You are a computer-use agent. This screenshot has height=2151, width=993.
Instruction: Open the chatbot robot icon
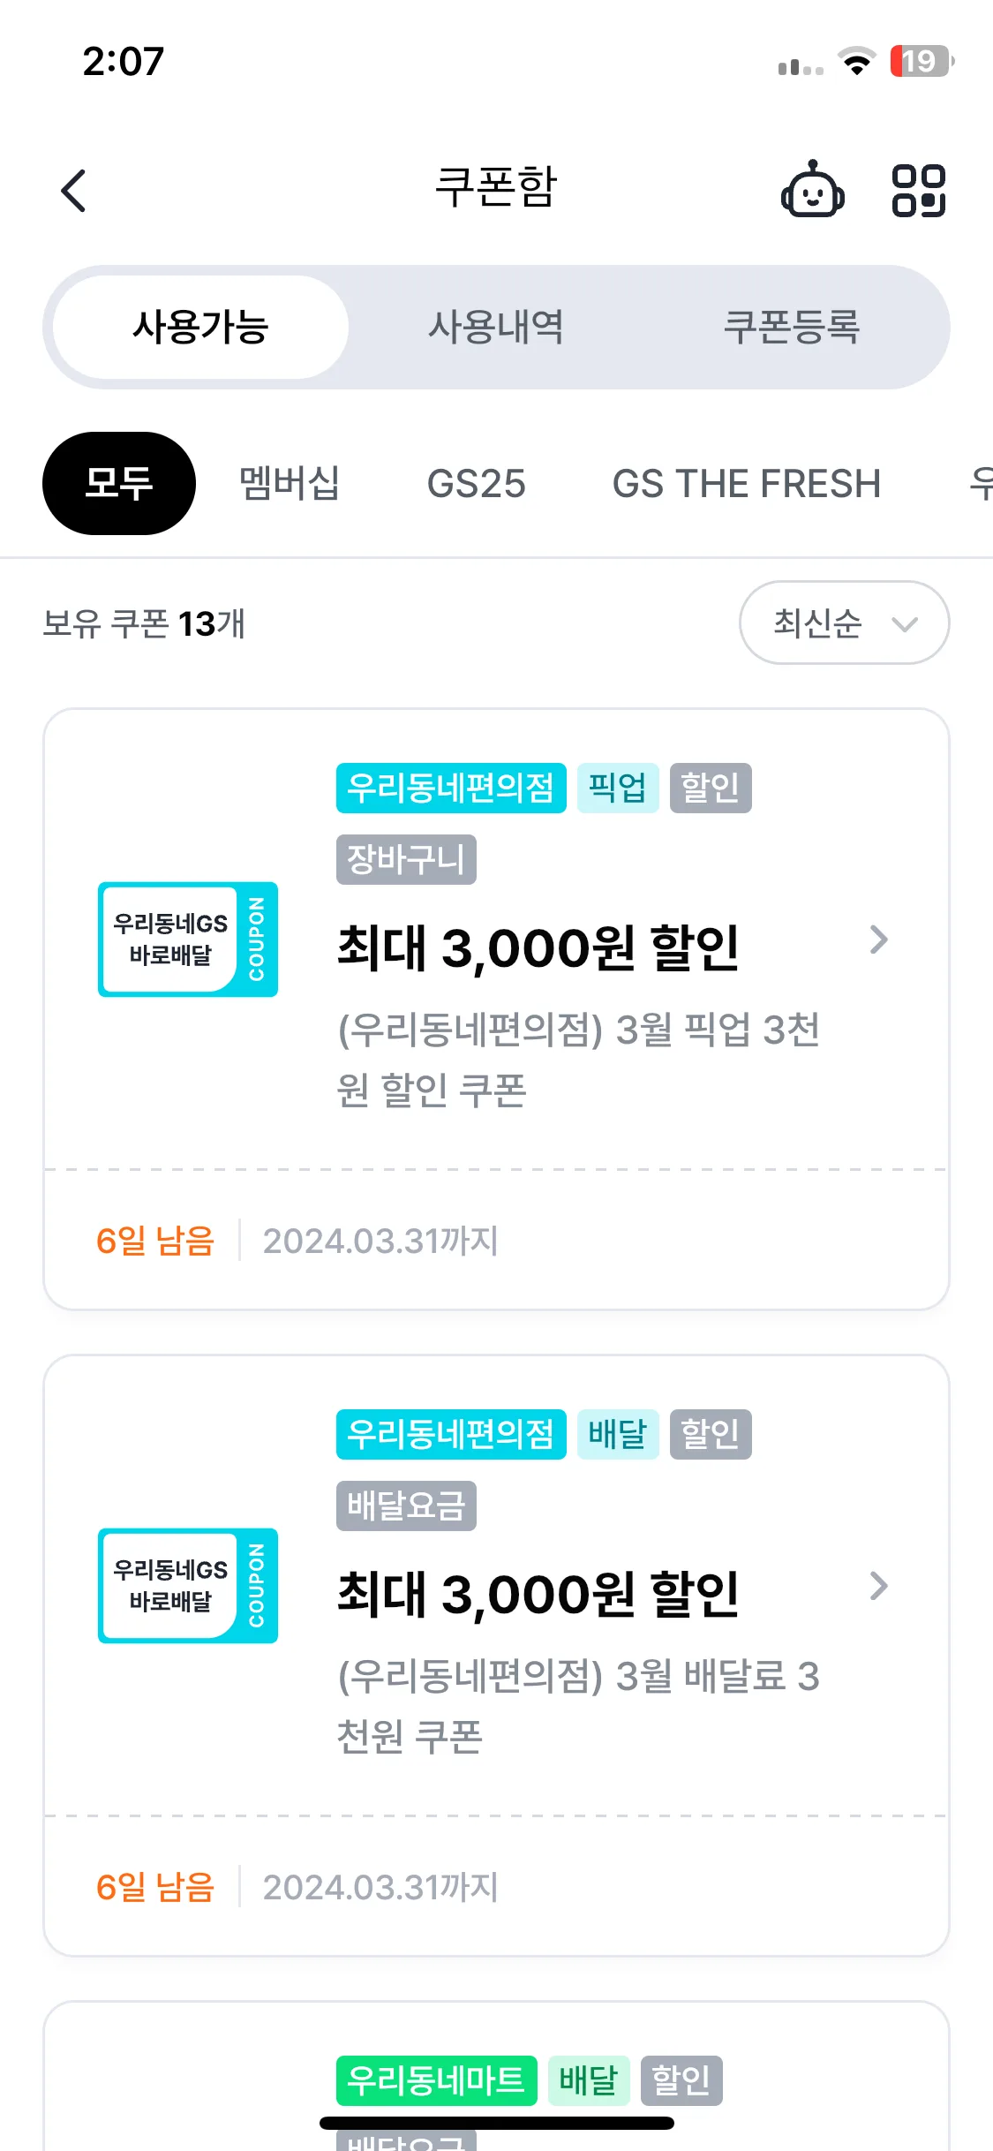(812, 190)
